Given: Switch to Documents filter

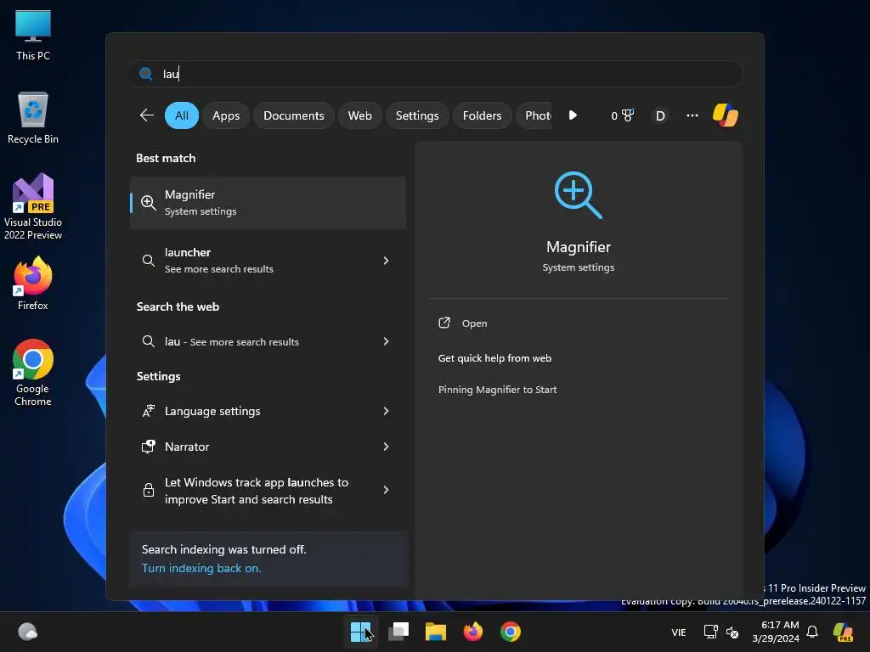Looking at the screenshot, I should (293, 115).
